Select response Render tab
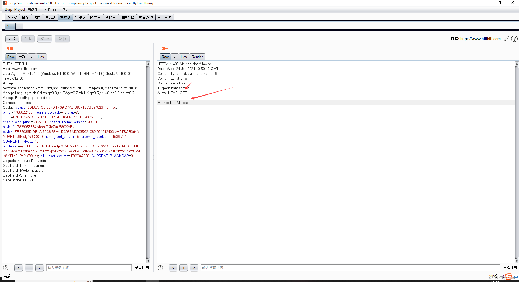 pos(197,57)
